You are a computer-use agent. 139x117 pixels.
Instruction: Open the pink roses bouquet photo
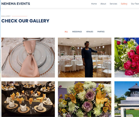click(x=127, y=58)
